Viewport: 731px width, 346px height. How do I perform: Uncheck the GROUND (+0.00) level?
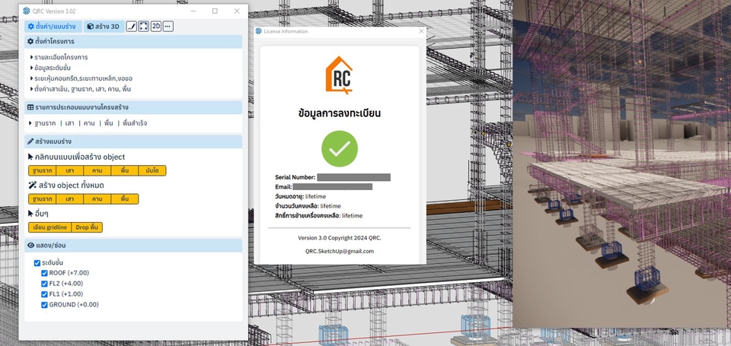(x=45, y=304)
